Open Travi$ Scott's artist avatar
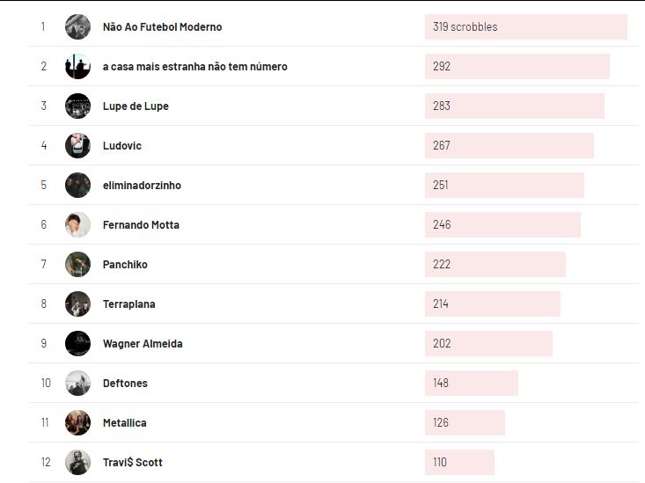The width and height of the screenshot is (645, 483). click(77, 462)
